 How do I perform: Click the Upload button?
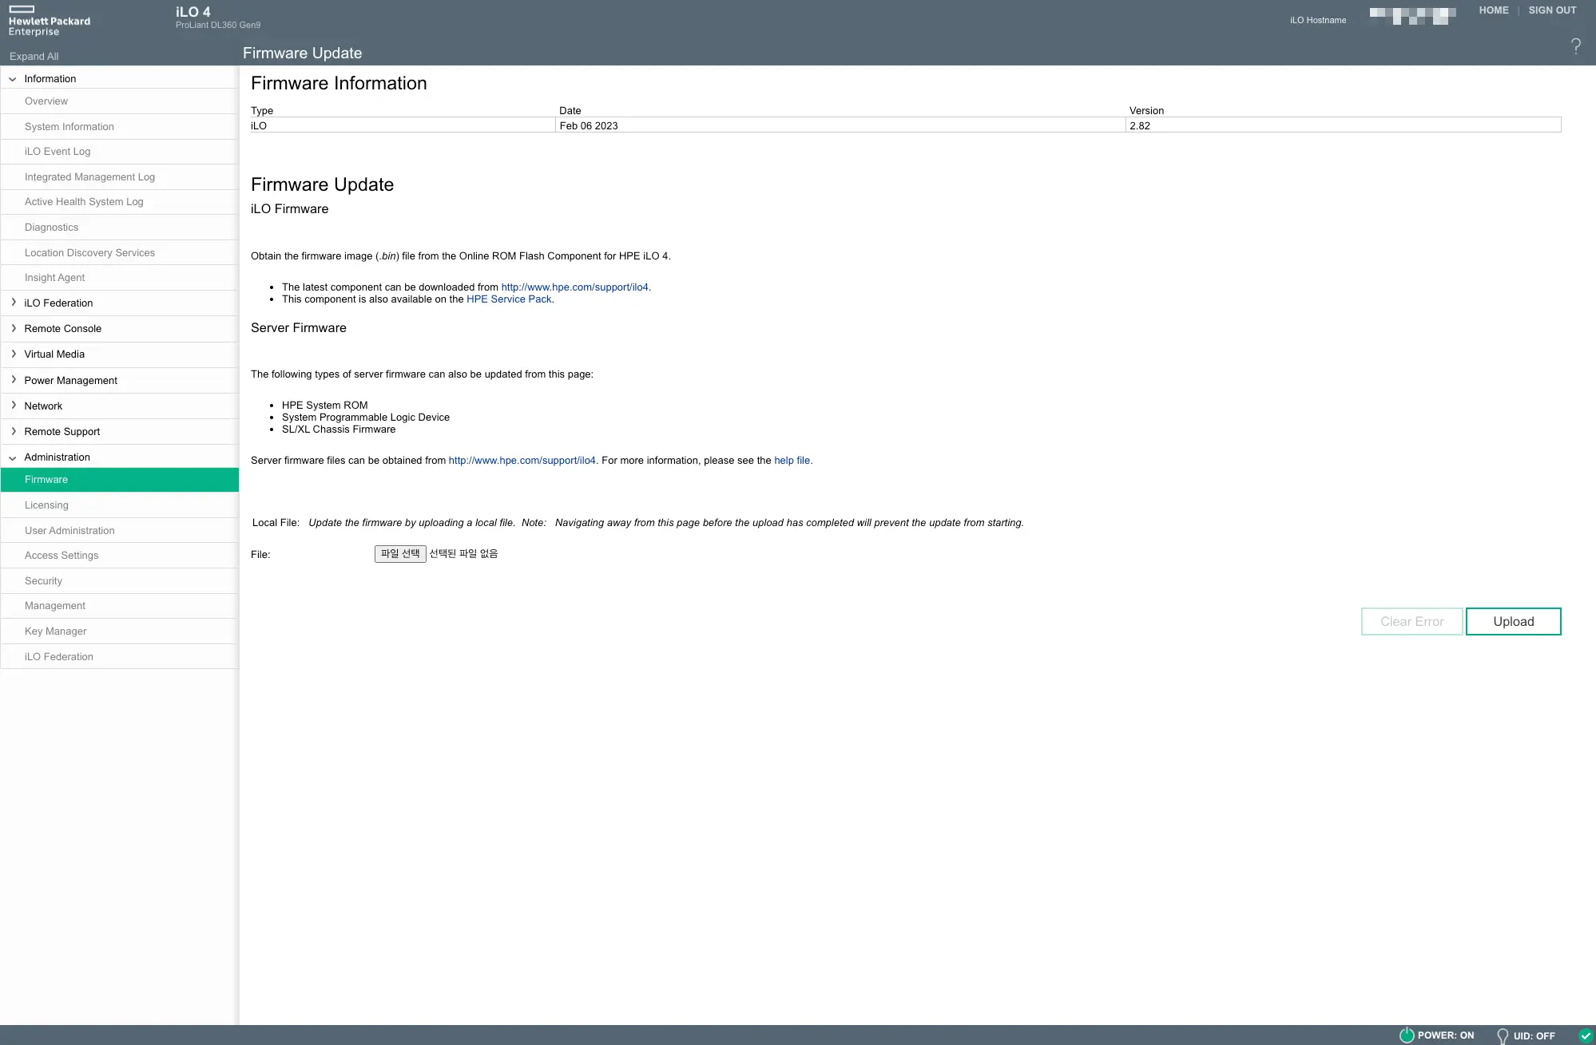tap(1513, 622)
